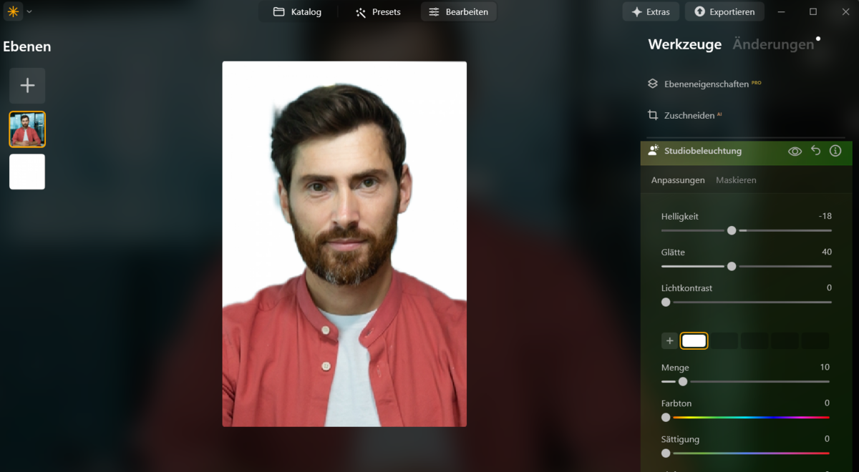The height and width of the screenshot is (472, 859).
Task: Click the Exportieren button
Action: click(724, 11)
